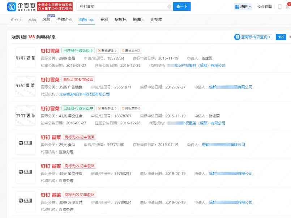This screenshot has width=291, height=218.
Task: Open 钉钉冒菜 title of 29类 食品 registered entry
Action: (50, 51)
